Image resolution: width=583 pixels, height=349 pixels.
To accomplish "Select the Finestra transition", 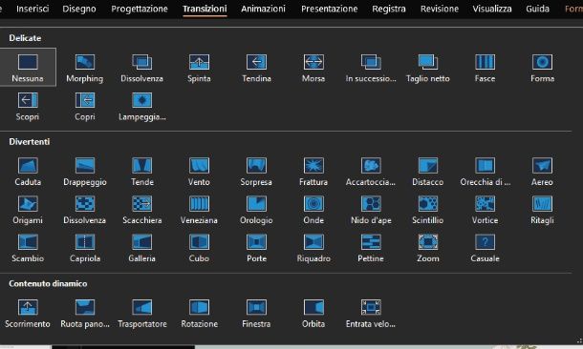I will click(x=256, y=314).
